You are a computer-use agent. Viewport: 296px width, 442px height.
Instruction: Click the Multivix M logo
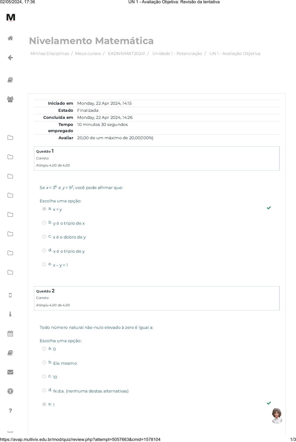11,17
